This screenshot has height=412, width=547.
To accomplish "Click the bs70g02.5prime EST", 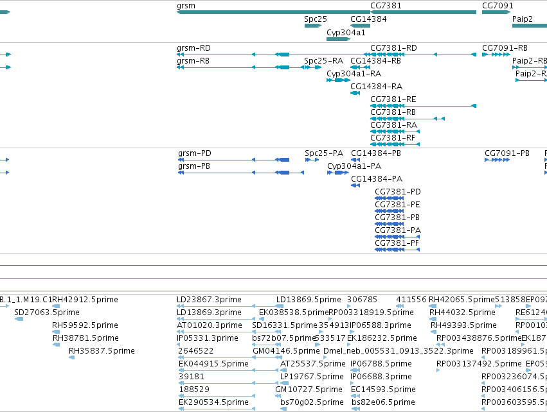I will tap(283, 409).
